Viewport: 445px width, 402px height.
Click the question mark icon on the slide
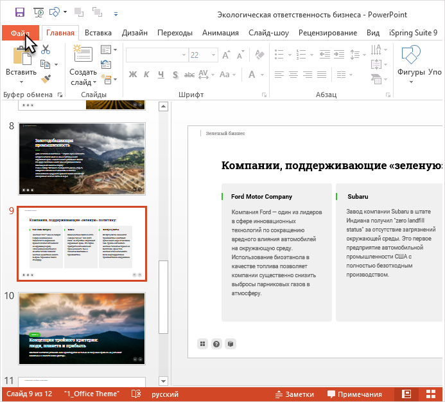[216, 344]
